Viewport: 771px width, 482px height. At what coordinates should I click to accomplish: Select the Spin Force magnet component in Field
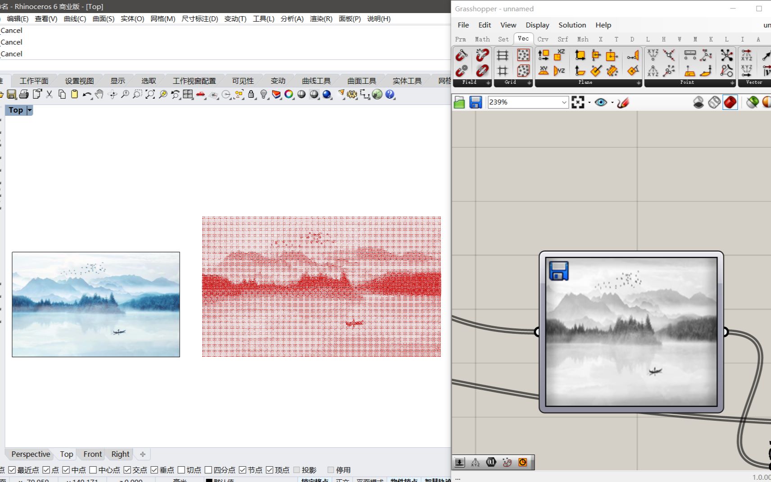pyautogui.click(x=482, y=71)
